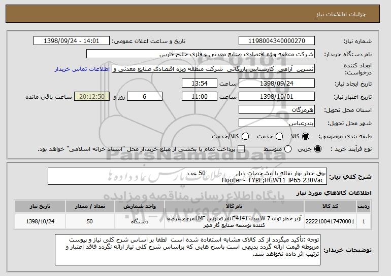Click the public announcement date field

click(x=72, y=41)
